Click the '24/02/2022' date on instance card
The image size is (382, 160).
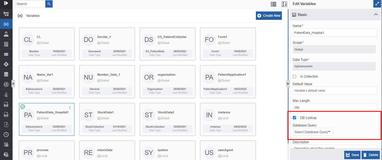[241, 127]
